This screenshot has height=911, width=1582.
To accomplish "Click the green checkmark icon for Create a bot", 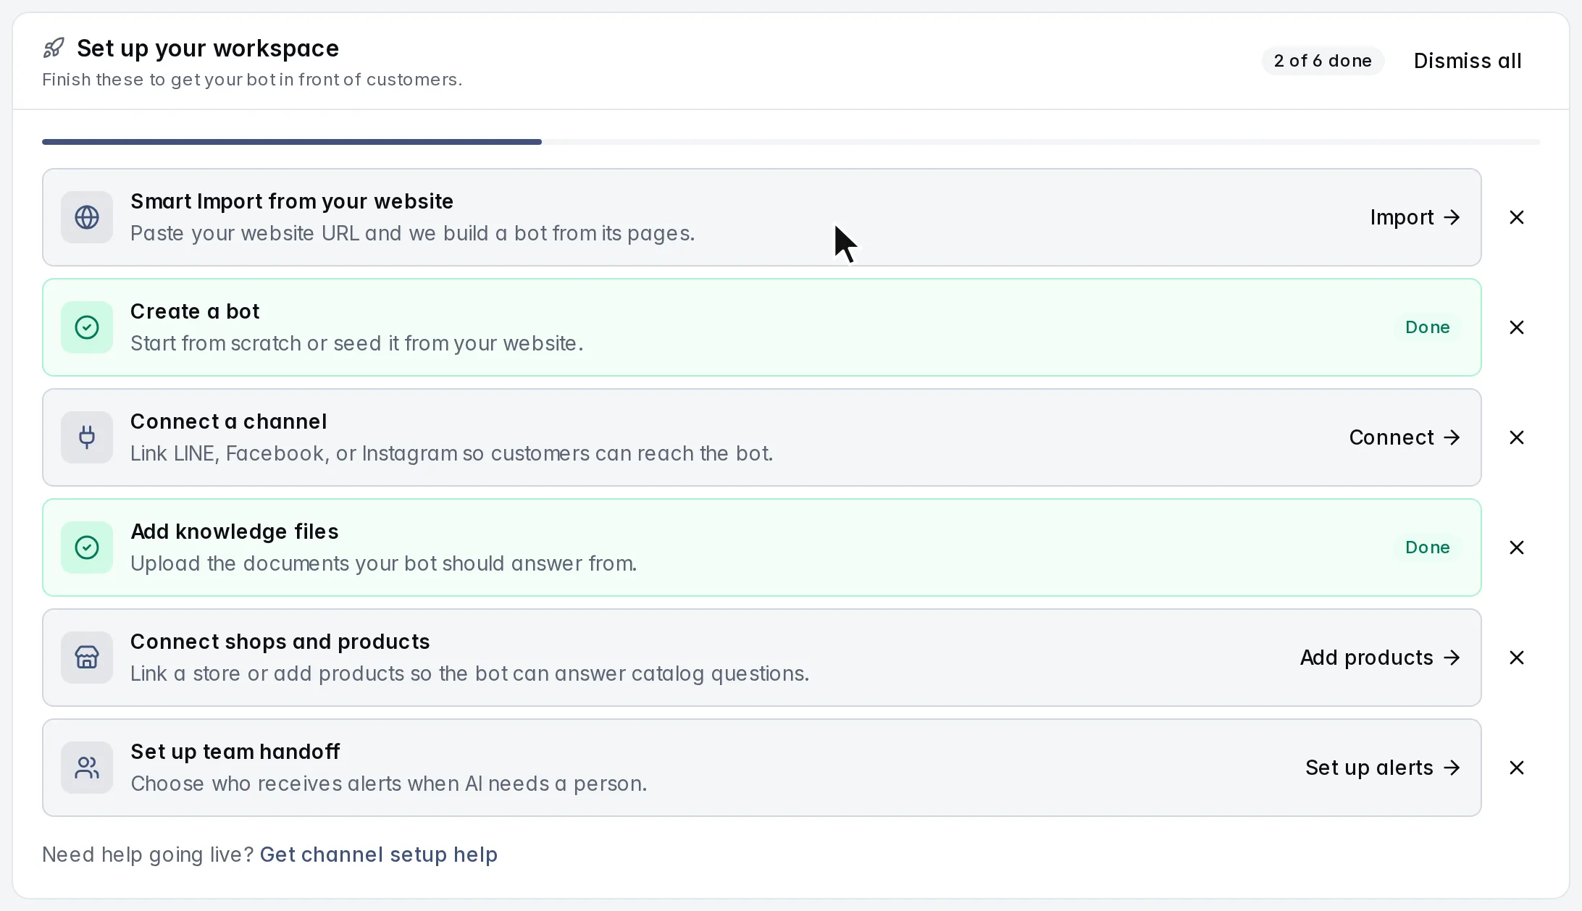I will tap(87, 327).
